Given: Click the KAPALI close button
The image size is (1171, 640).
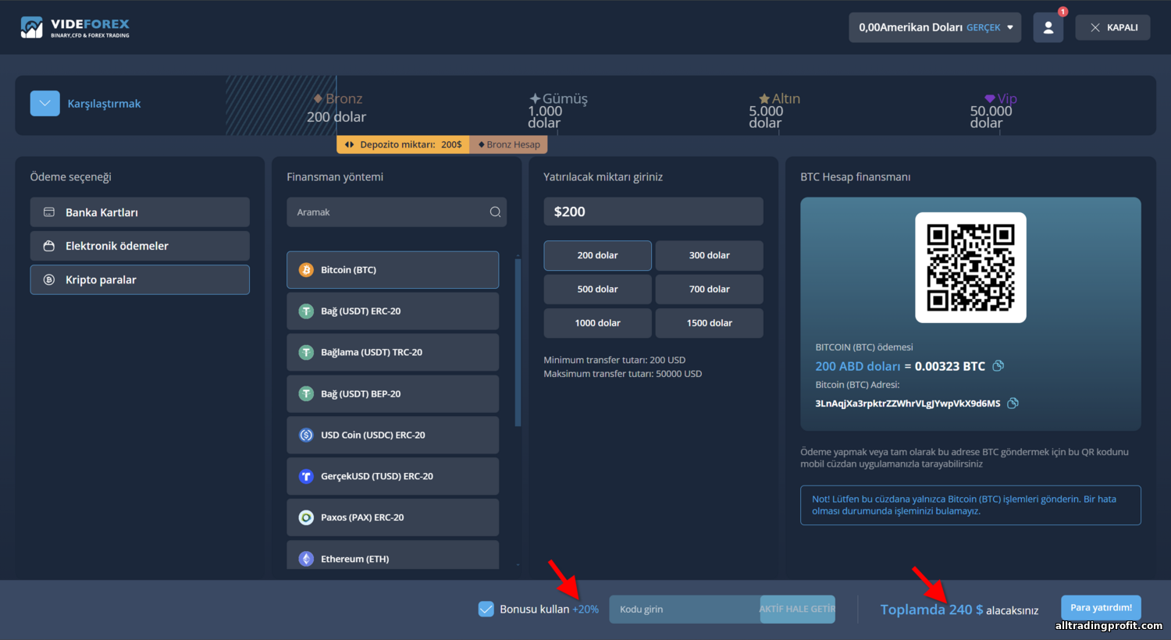Looking at the screenshot, I should coord(1112,27).
